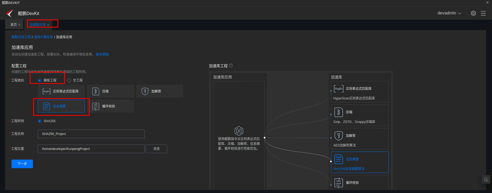Focus the 工程名称 SHA256_Project input field
492x193 pixels.
(x=91, y=134)
